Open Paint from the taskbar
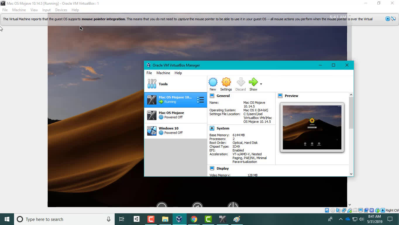This screenshot has height=225, width=399. 237,219
